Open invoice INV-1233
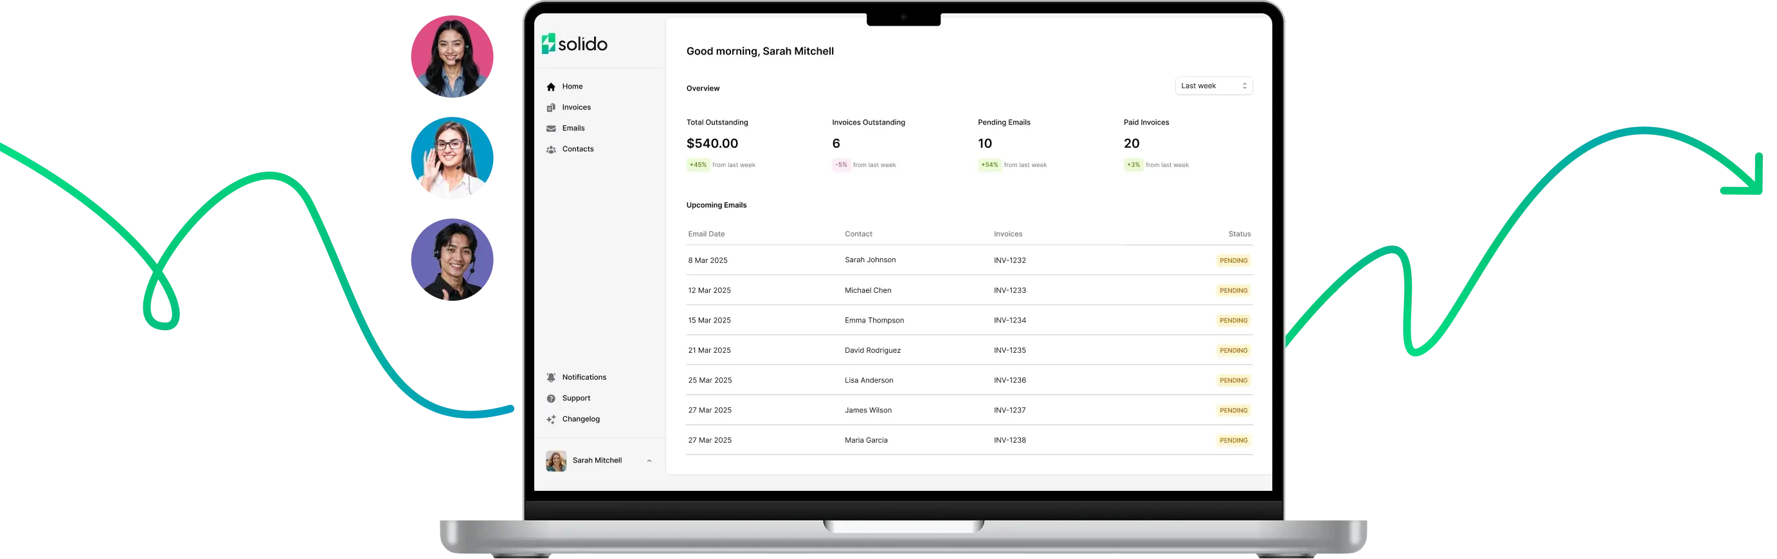1777x559 pixels. coord(1009,291)
